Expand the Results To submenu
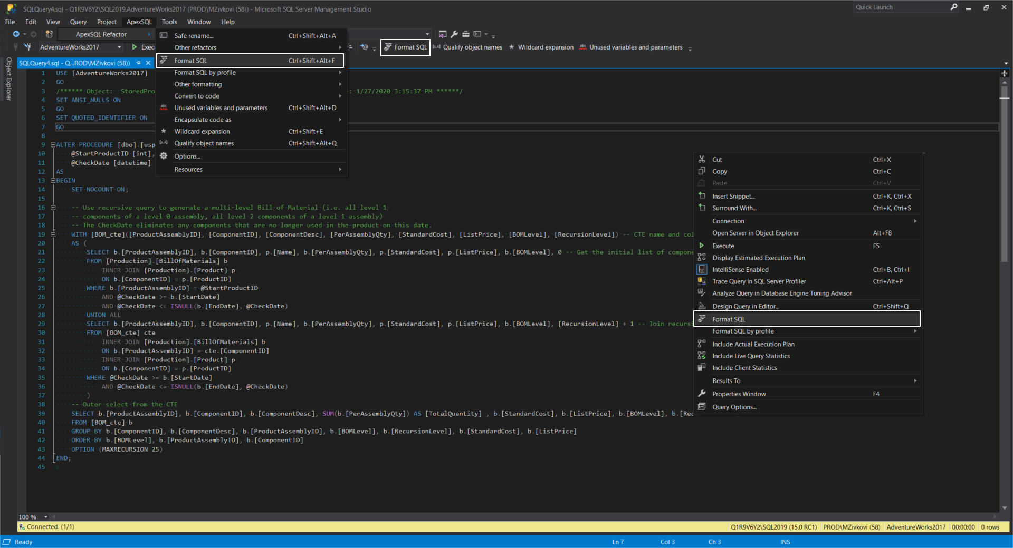 point(726,380)
